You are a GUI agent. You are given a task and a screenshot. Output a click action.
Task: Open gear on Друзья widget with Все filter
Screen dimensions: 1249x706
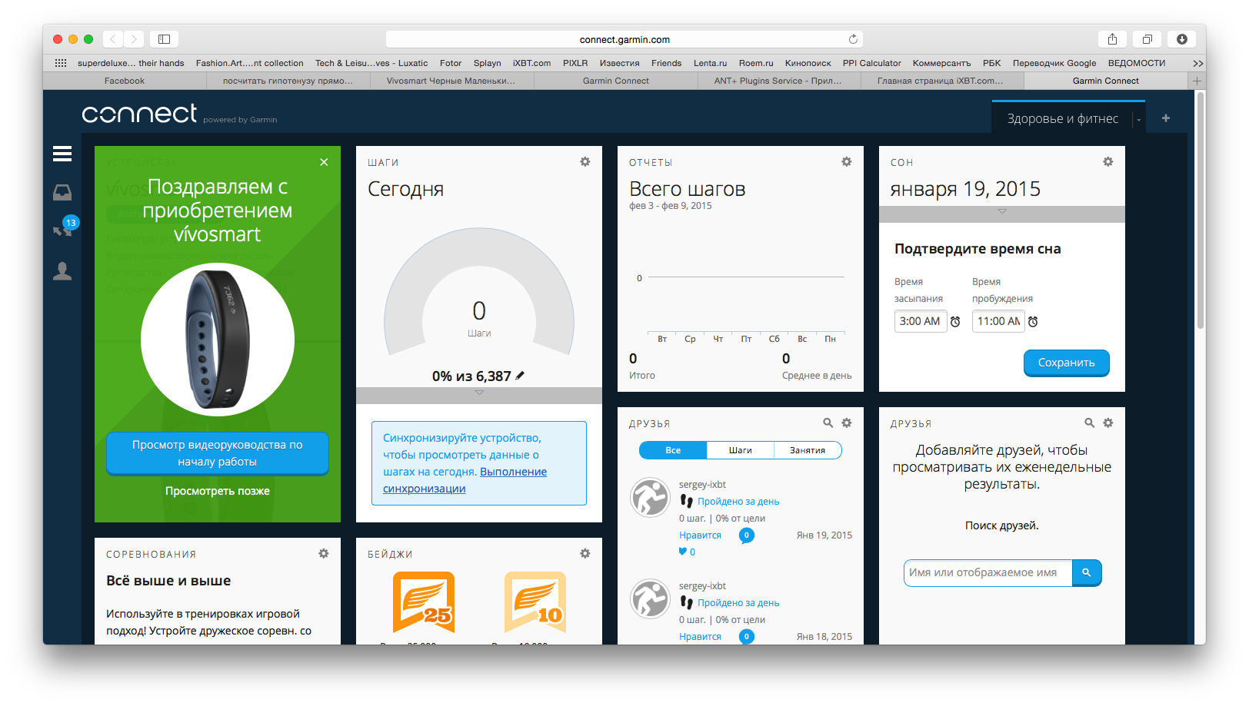click(847, 423)
